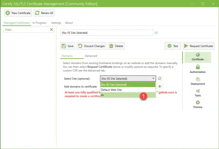The image size is (219, 149).
Task: Open the About tab
Action: tap(69, 23)
